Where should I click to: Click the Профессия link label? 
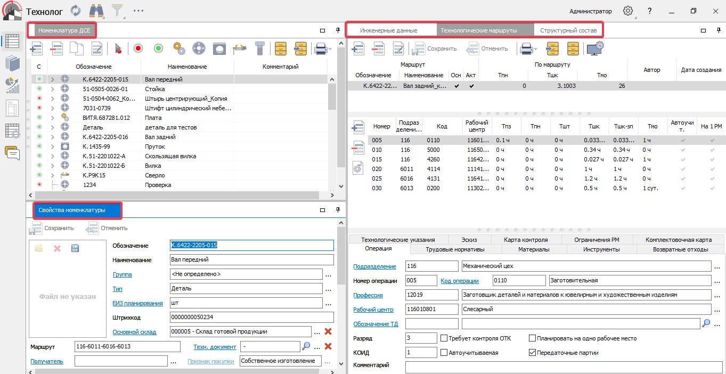368,295
